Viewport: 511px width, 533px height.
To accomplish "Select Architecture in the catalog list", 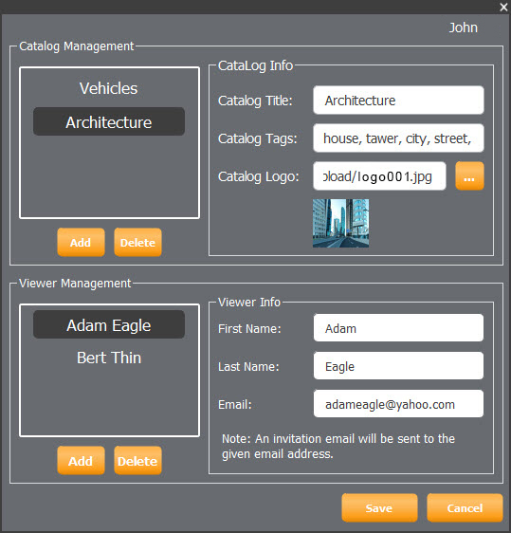I will [109, 121].
